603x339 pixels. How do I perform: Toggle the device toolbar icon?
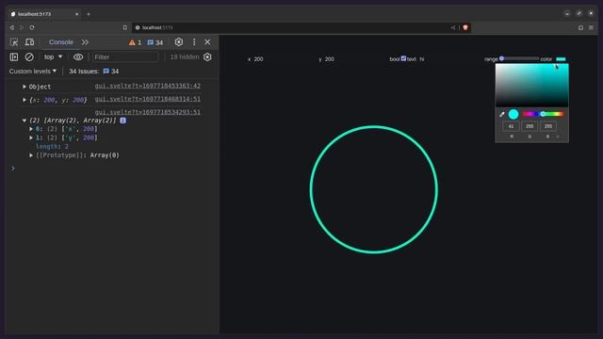(29, 41)
